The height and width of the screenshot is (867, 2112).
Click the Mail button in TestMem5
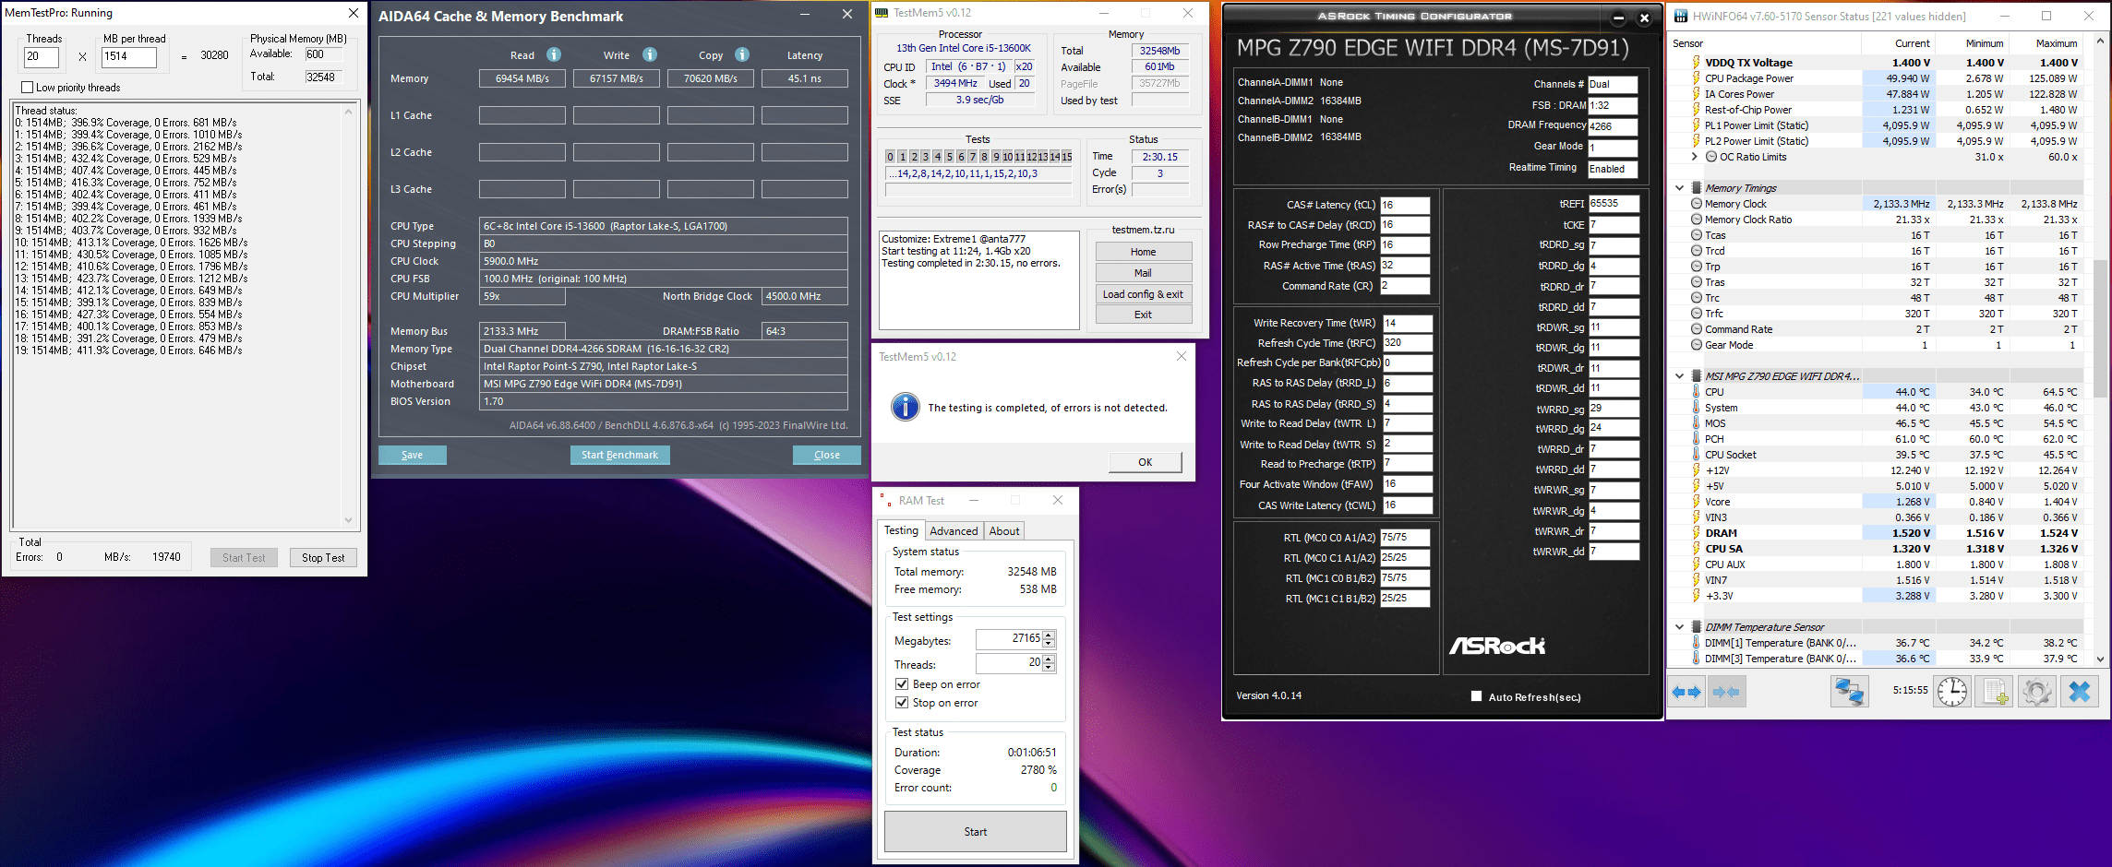1143,273
